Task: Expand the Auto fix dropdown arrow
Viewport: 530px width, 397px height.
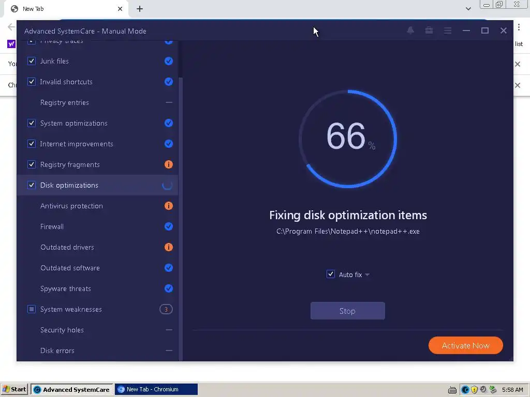Action: pos(367,275)
